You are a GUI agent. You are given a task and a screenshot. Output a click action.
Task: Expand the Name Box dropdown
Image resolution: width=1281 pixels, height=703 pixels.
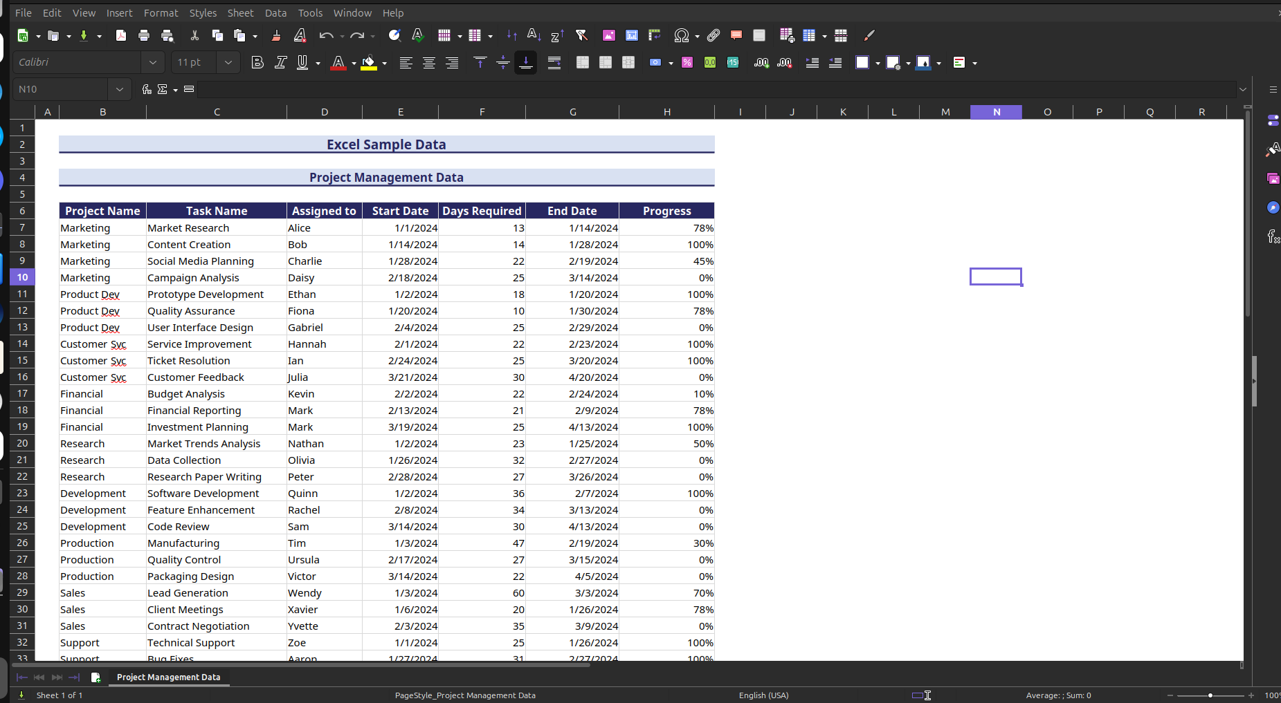point(120,89)
